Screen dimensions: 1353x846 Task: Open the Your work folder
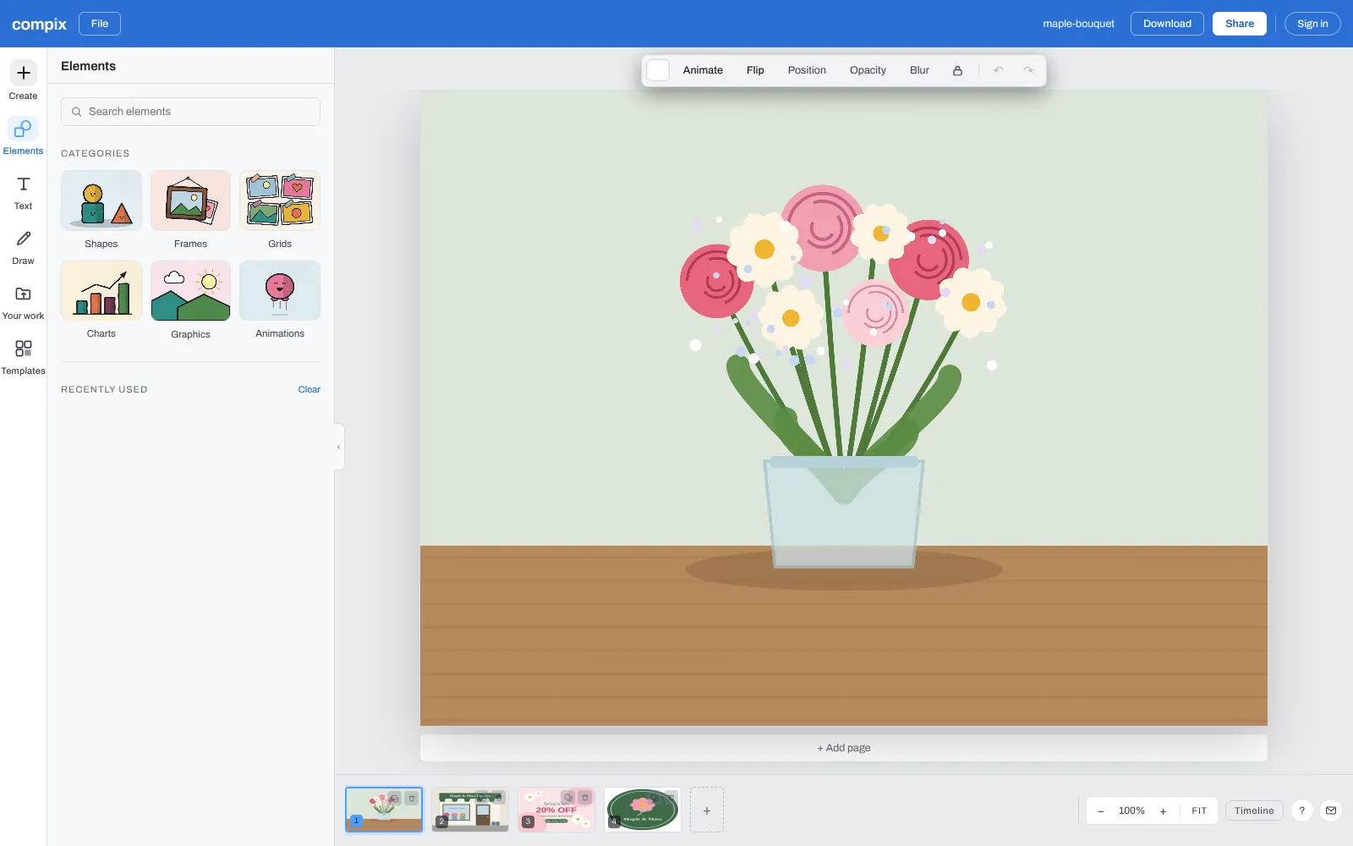[x=23, y=302]
